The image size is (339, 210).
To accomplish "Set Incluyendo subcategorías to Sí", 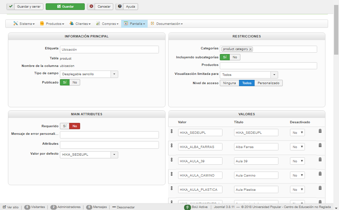I will tap(225, 57).
